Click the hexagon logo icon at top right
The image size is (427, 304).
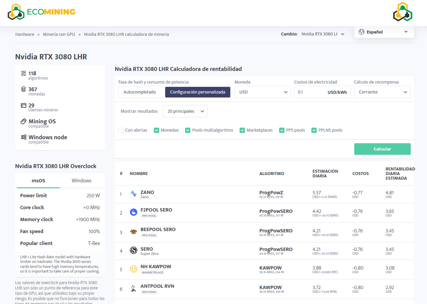click(402, 12)
